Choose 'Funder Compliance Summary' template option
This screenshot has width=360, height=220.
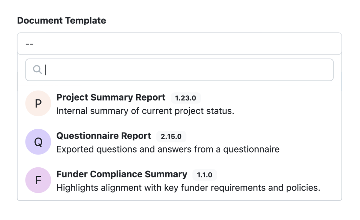click(x=179, y=180)
